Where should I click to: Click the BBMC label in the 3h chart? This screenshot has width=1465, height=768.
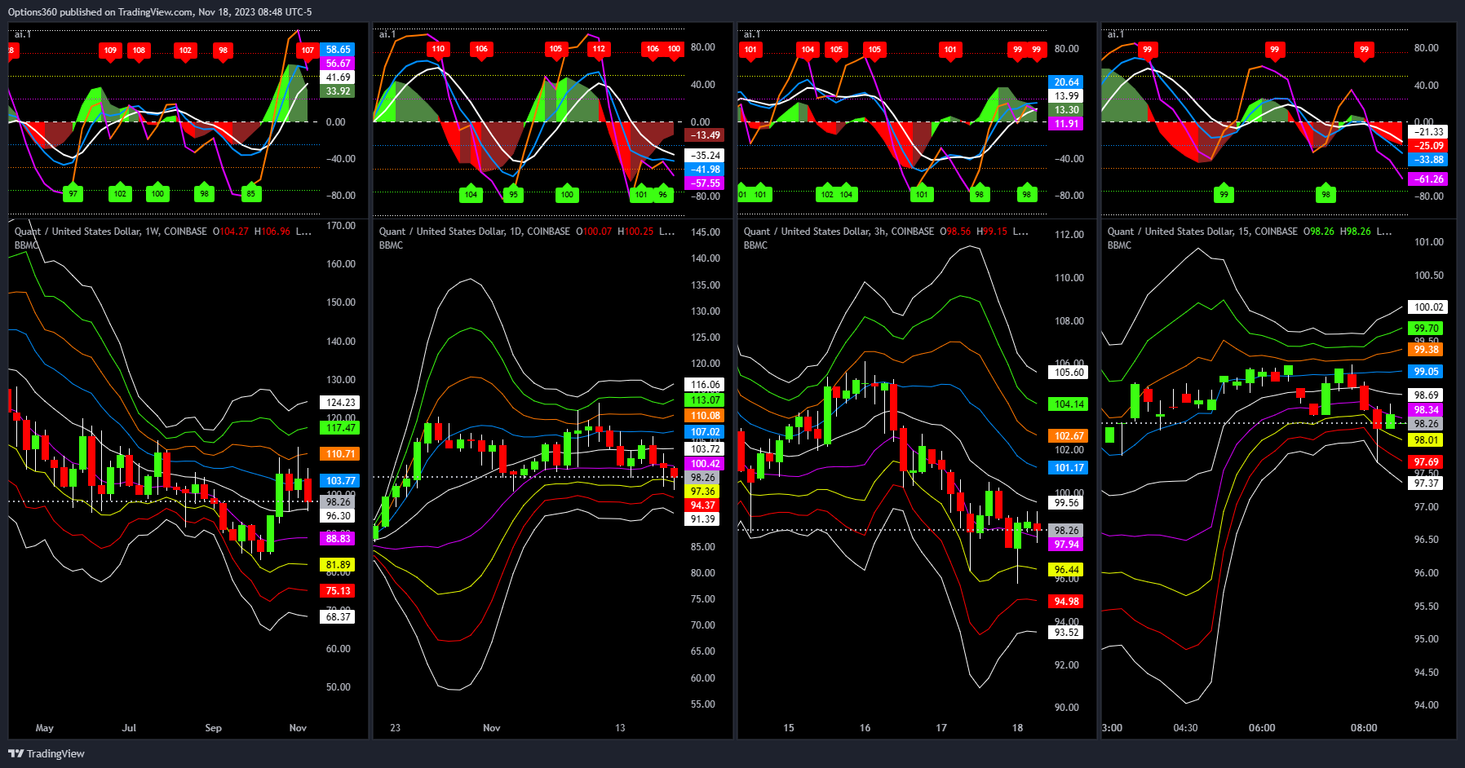coord(755,245)
